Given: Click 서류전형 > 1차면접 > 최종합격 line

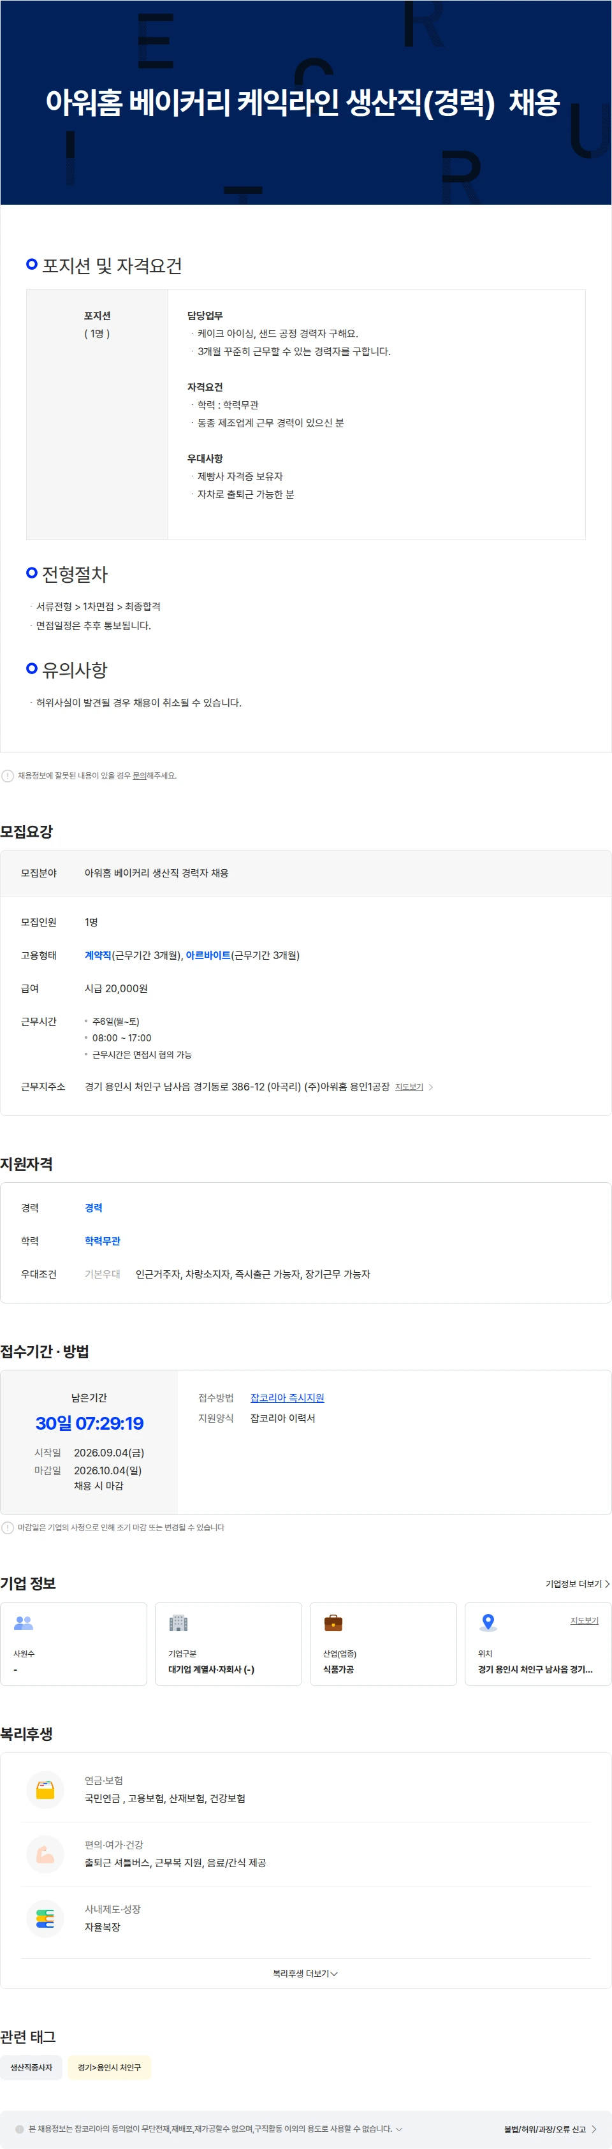Looking at the screenshot, I should [x=98, y=606].
